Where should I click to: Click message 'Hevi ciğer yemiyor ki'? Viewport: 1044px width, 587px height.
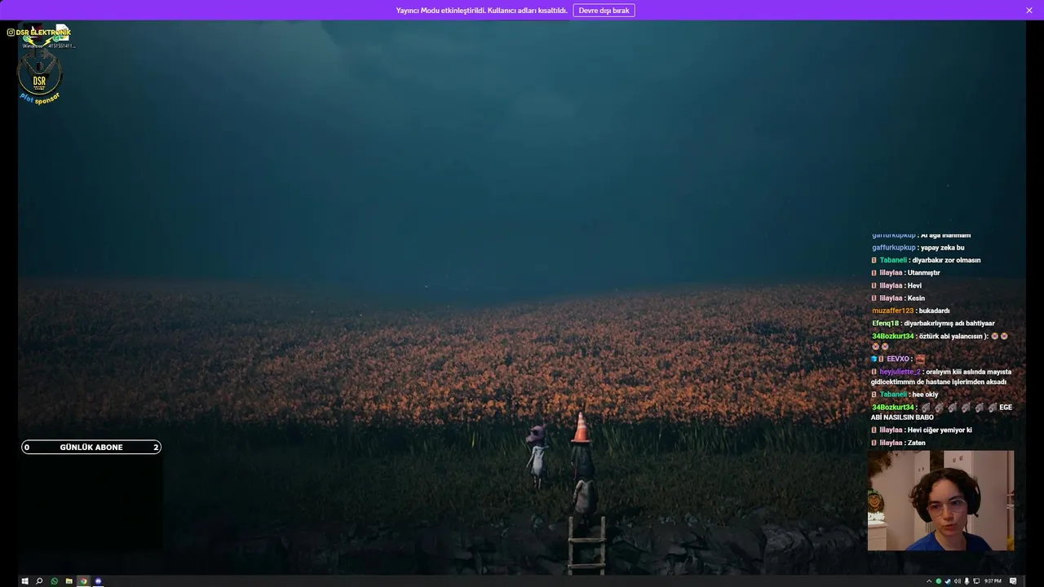click(x=940, y=430)
